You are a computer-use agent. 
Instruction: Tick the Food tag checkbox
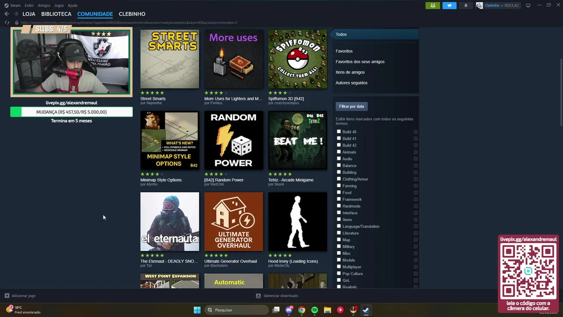click(339, 192)
